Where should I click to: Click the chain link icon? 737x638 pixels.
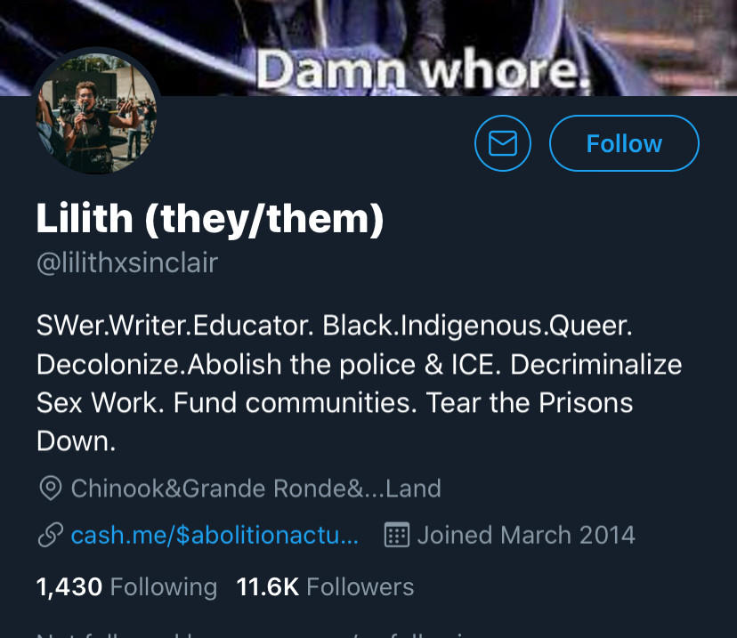pyautogui.click(x=51, y=535)
